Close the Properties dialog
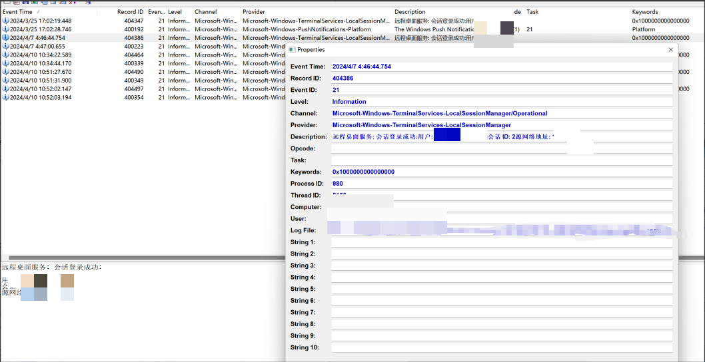Viewport: 705px width, 362px height. (670, 50)
